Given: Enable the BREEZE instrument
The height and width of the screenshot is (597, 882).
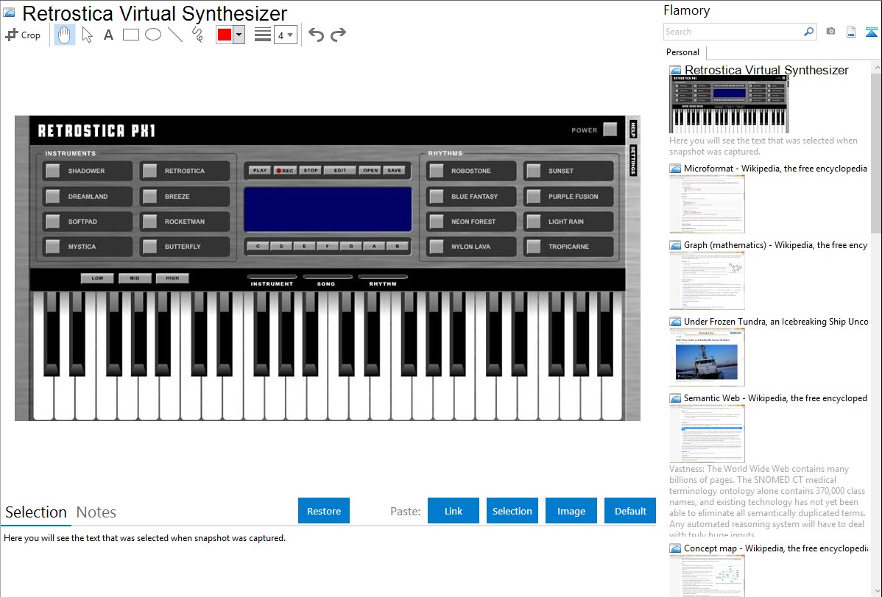Looking at the screenshot, I should point(149,196).
